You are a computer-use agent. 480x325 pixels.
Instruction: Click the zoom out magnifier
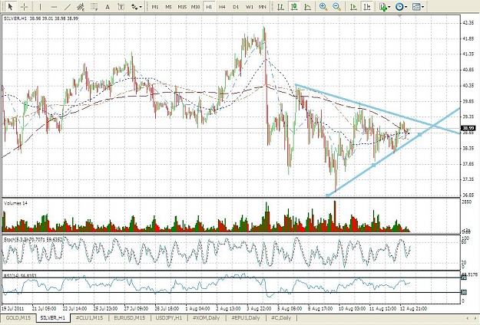(x=336, y=7)
